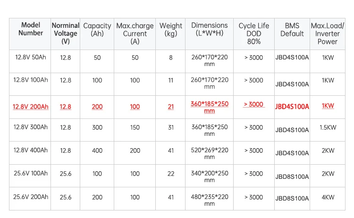The width and height of the screenshot is (354, 218).
Task: Select the Model Number column header
Action: click(31, 29)
